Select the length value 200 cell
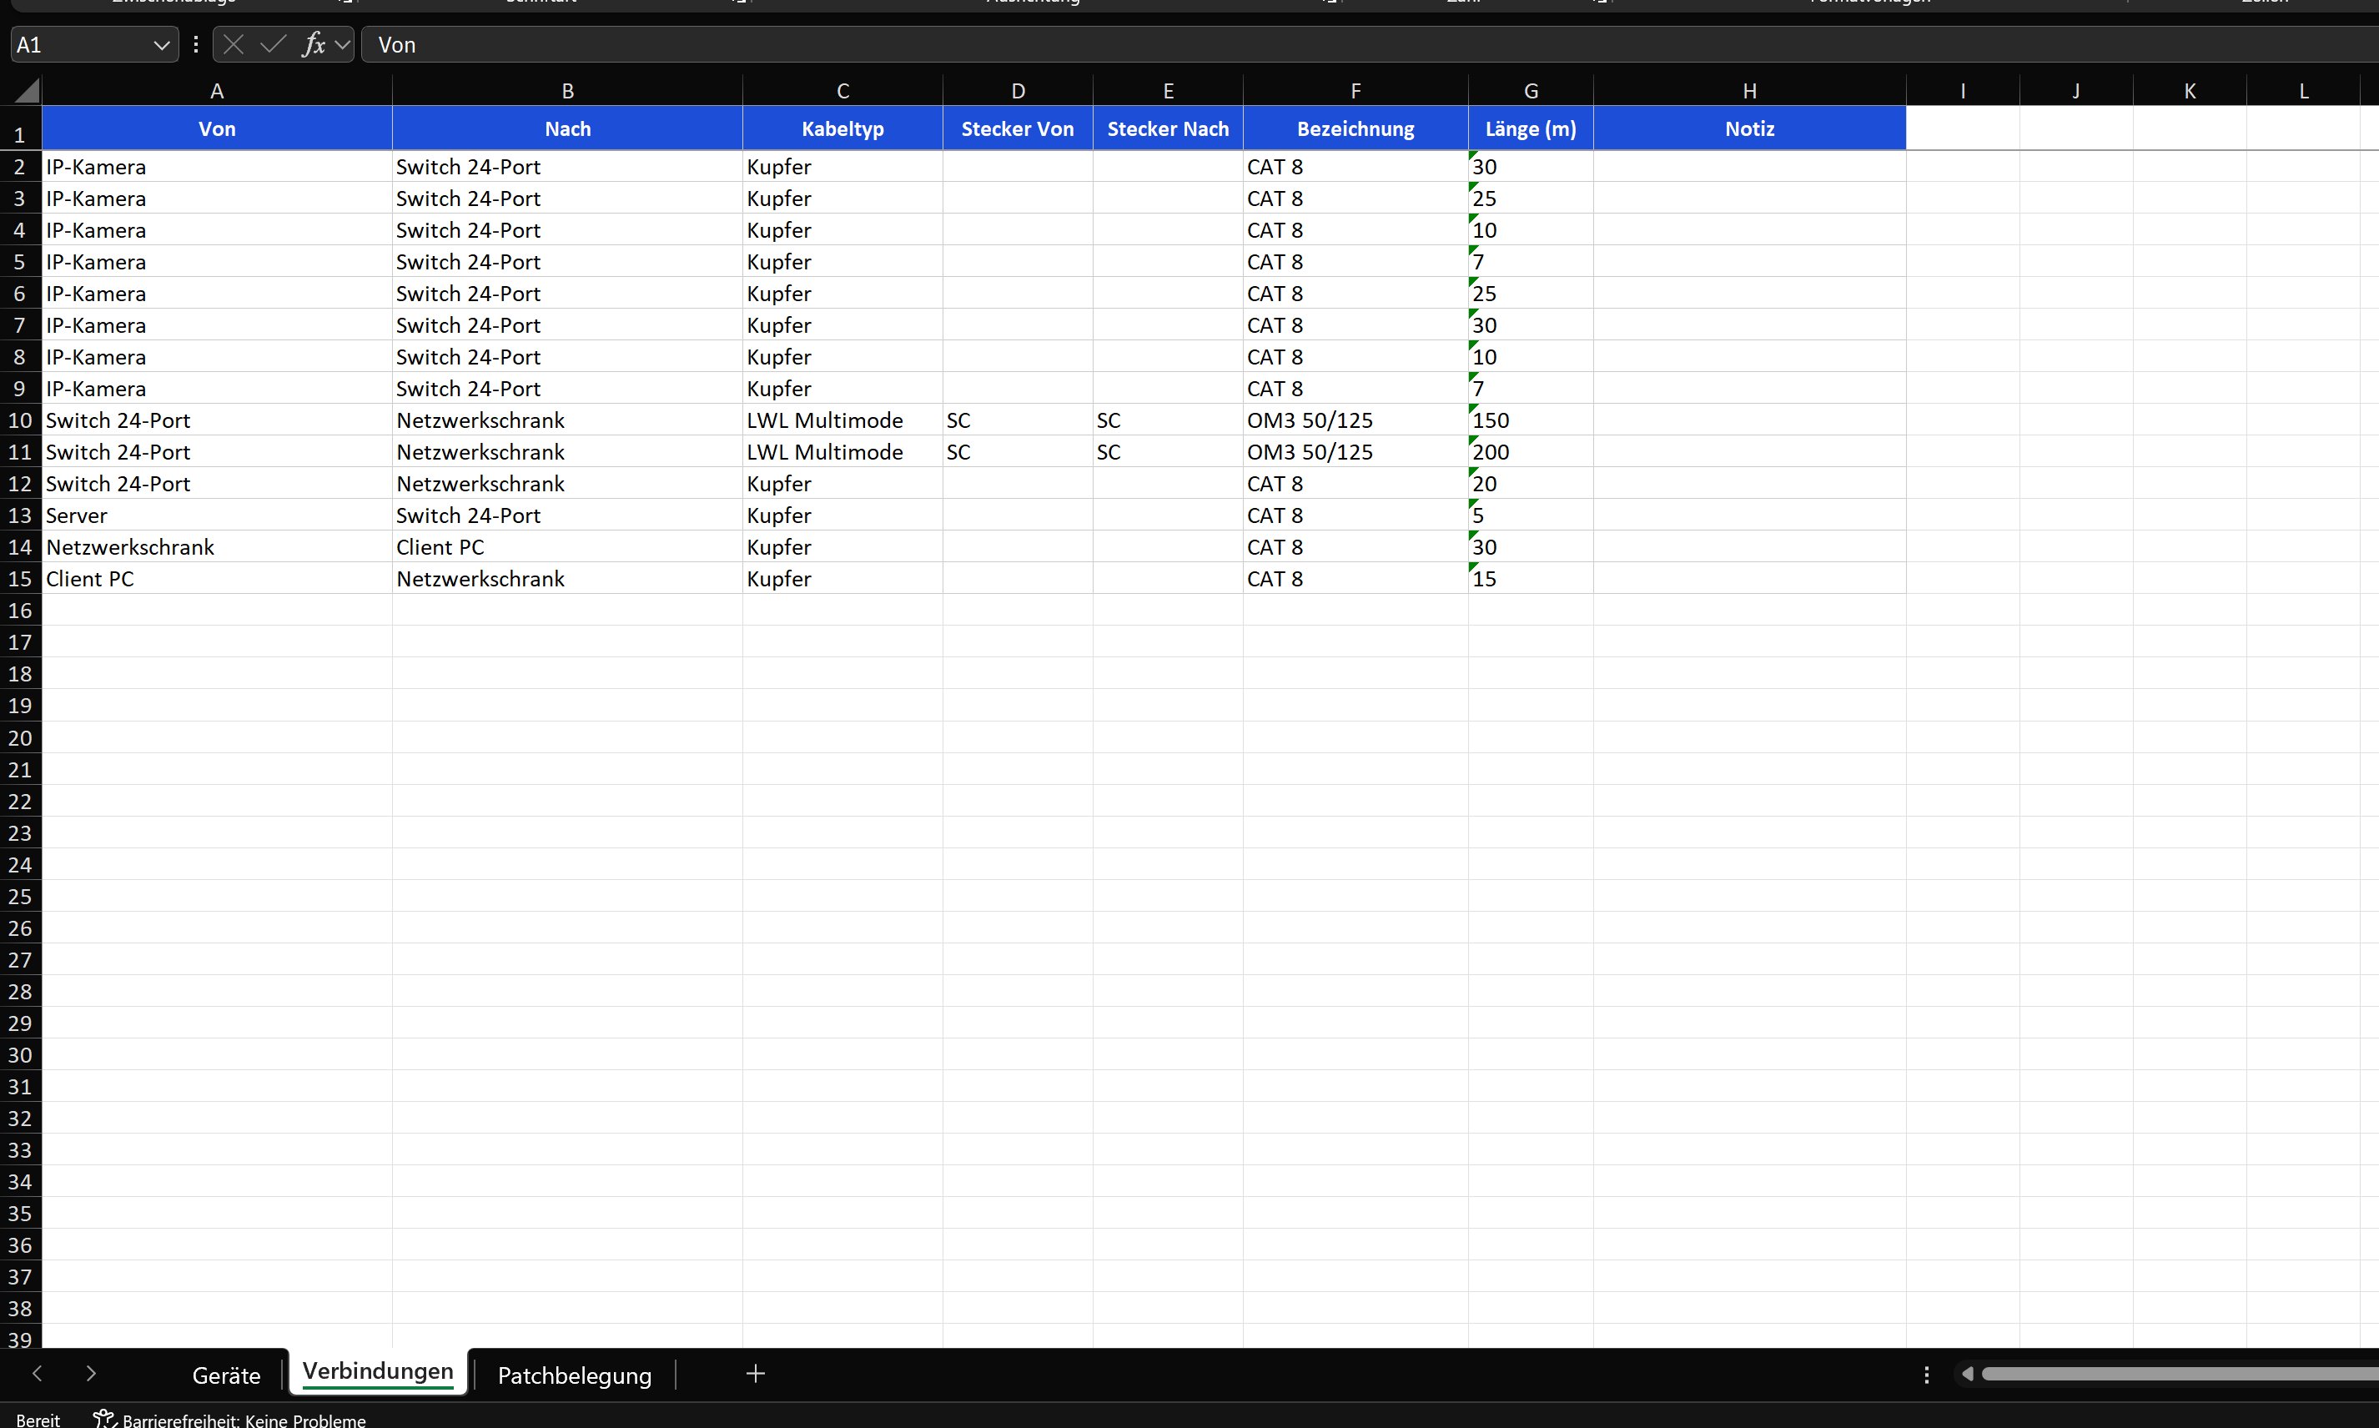 coord(1532,452)
